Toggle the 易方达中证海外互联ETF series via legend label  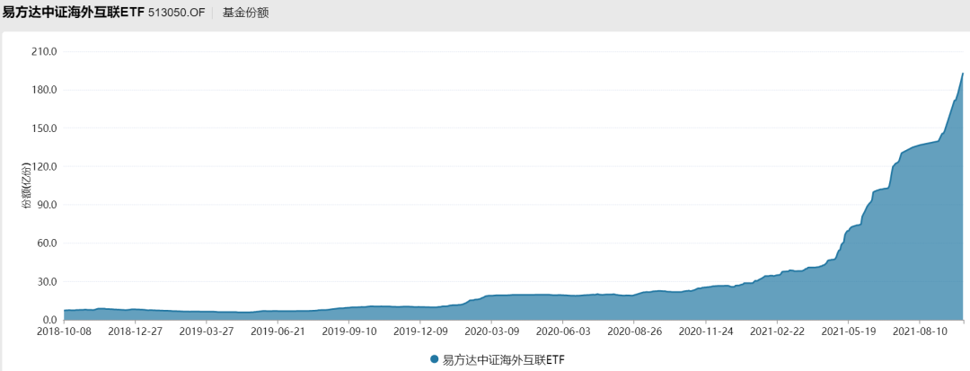[505, 359]
